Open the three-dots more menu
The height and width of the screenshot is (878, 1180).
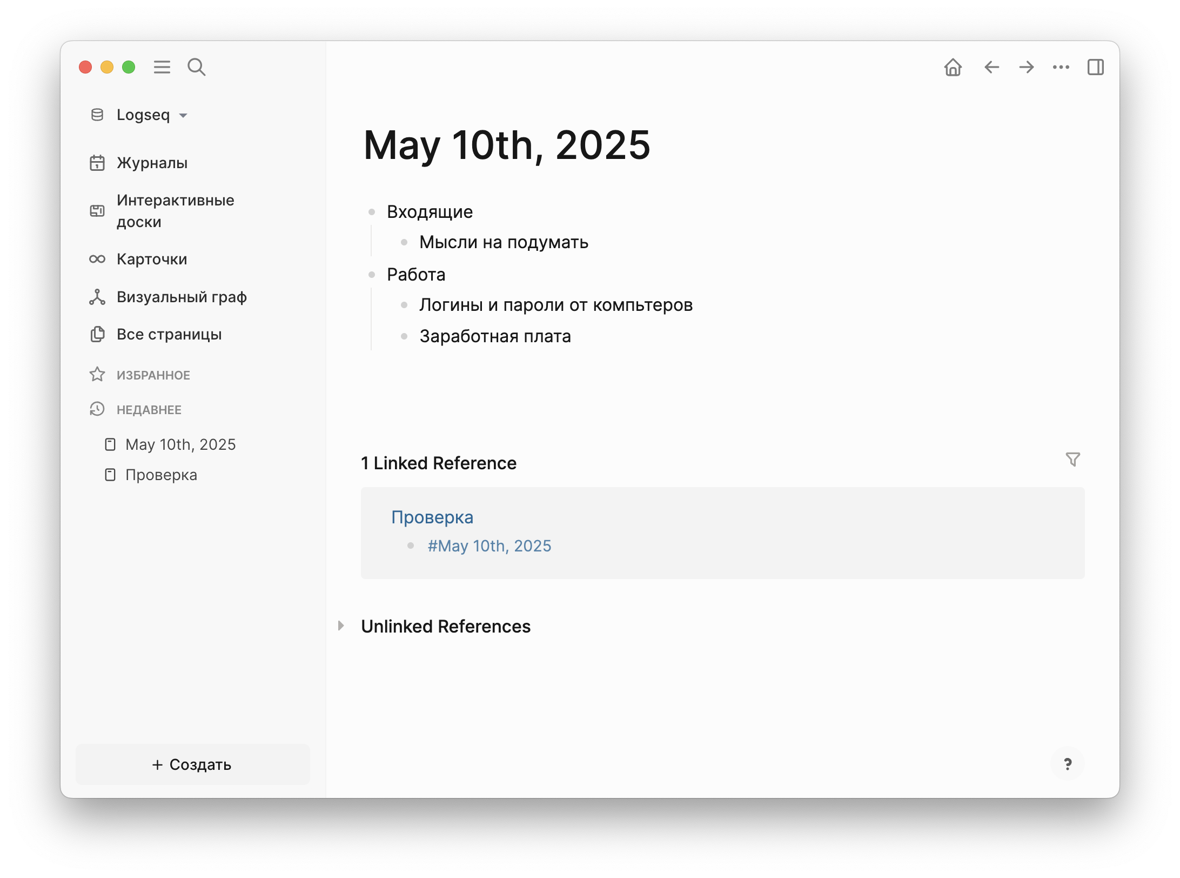coord(1061,67)
